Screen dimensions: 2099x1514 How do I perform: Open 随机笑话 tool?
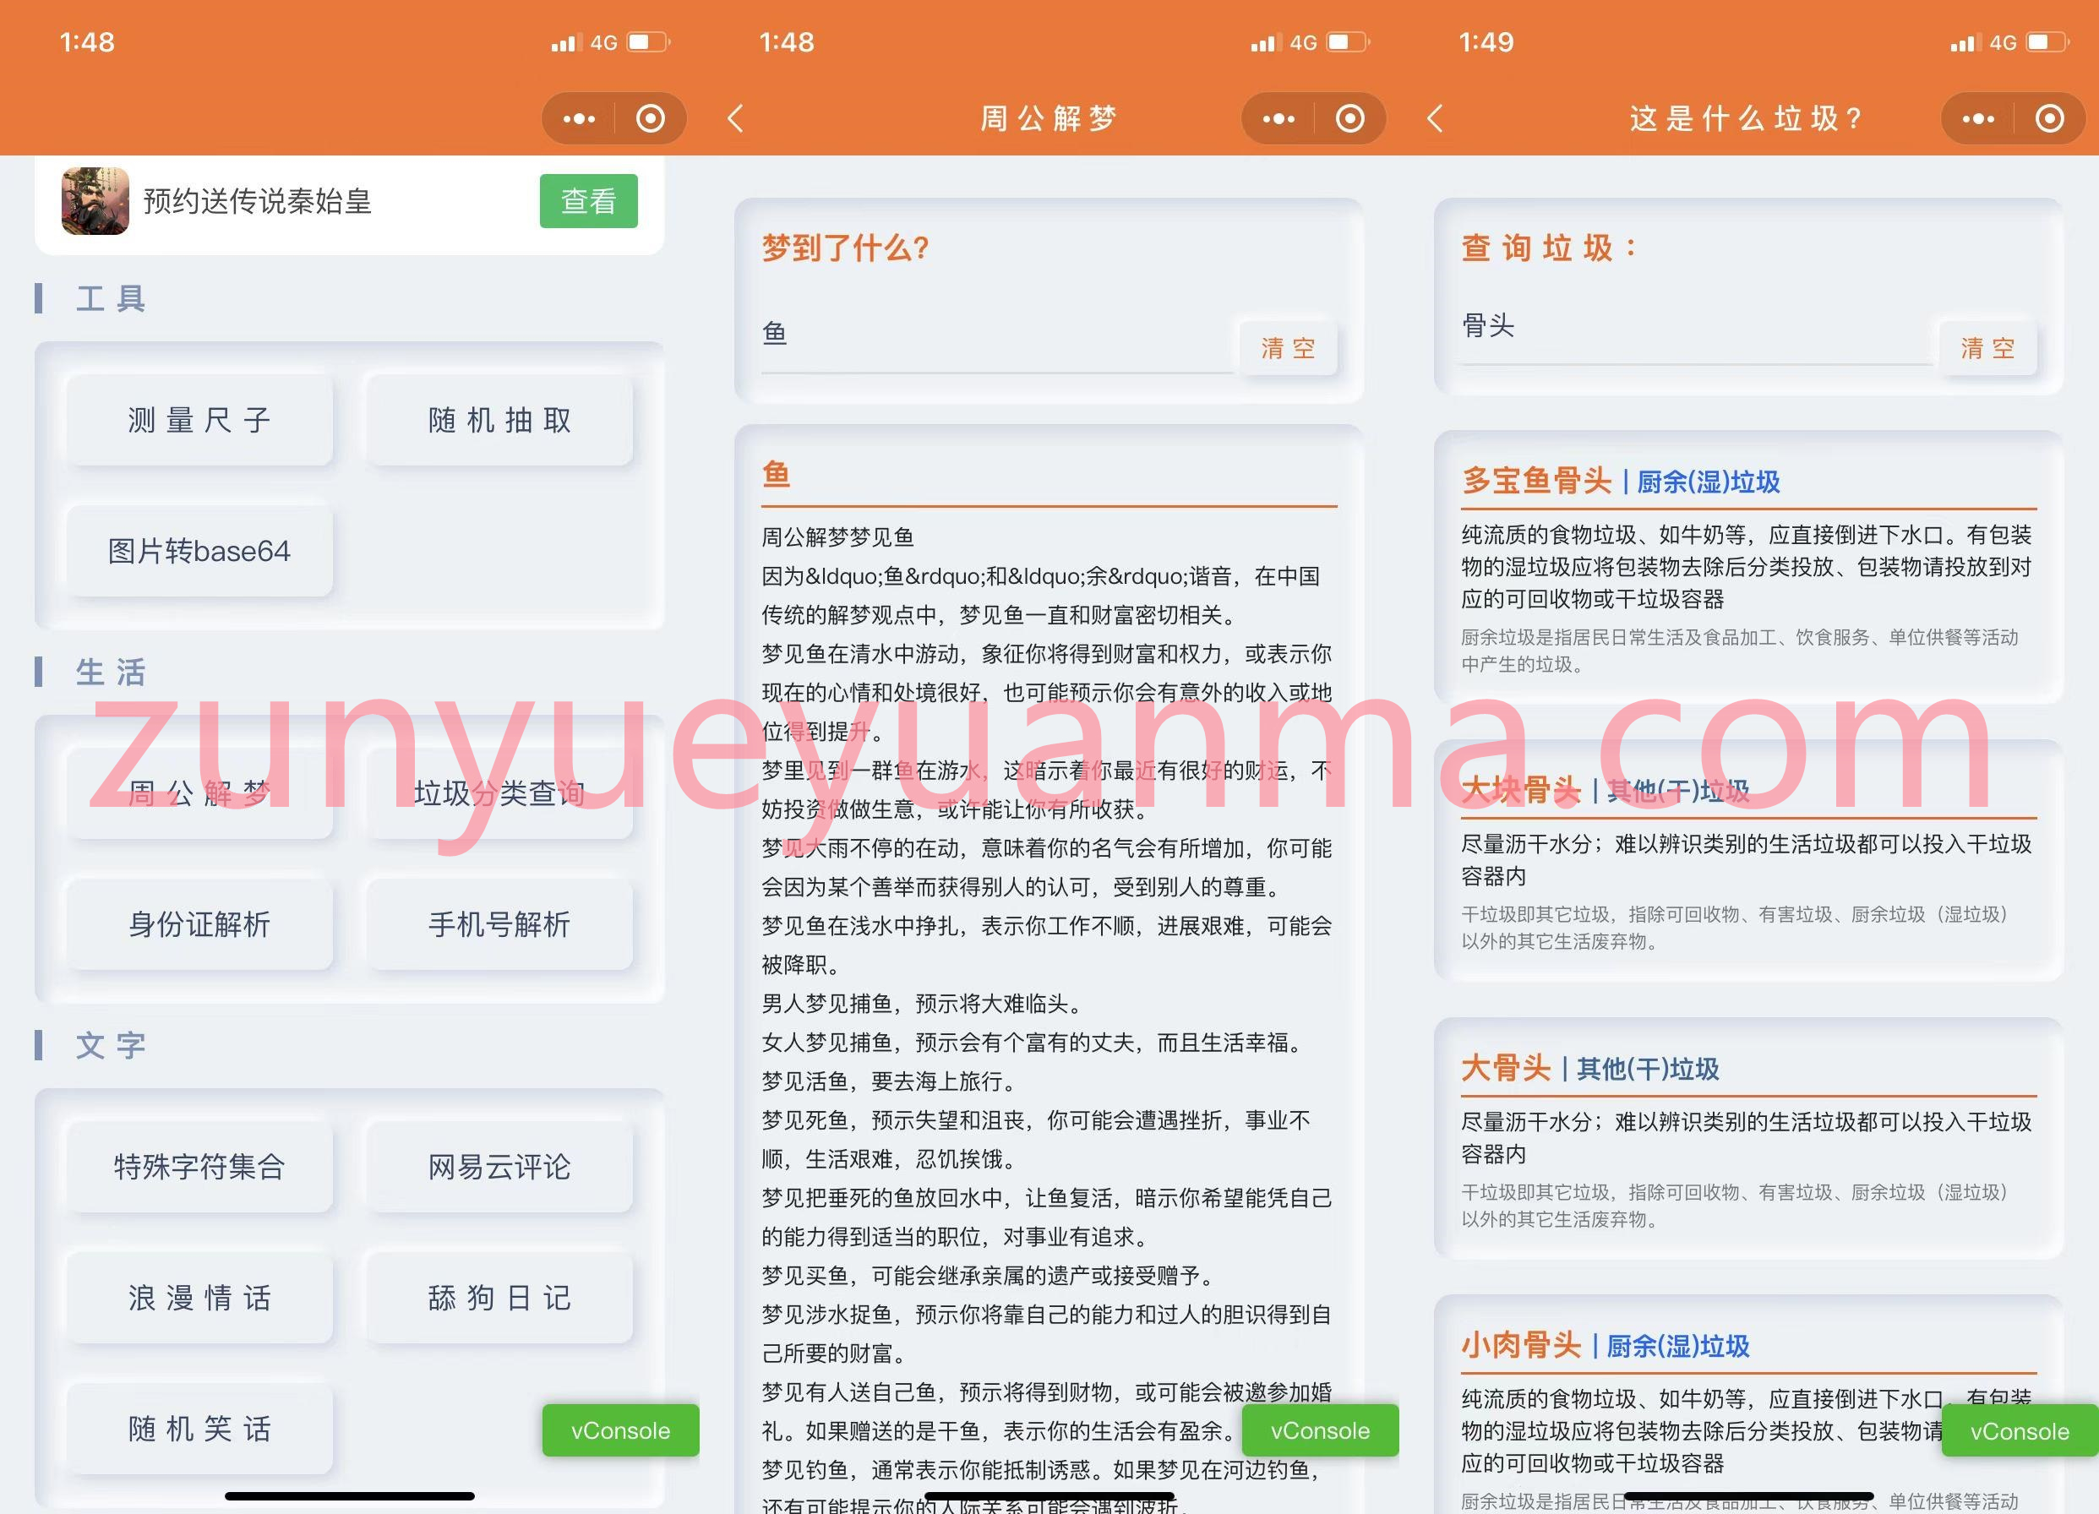[x=199, y=1429]
